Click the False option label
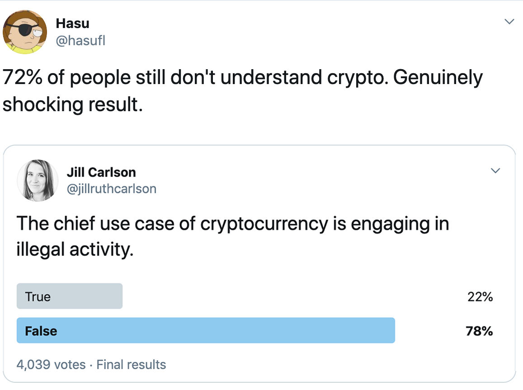523x390 pixels. coord(41,331)
